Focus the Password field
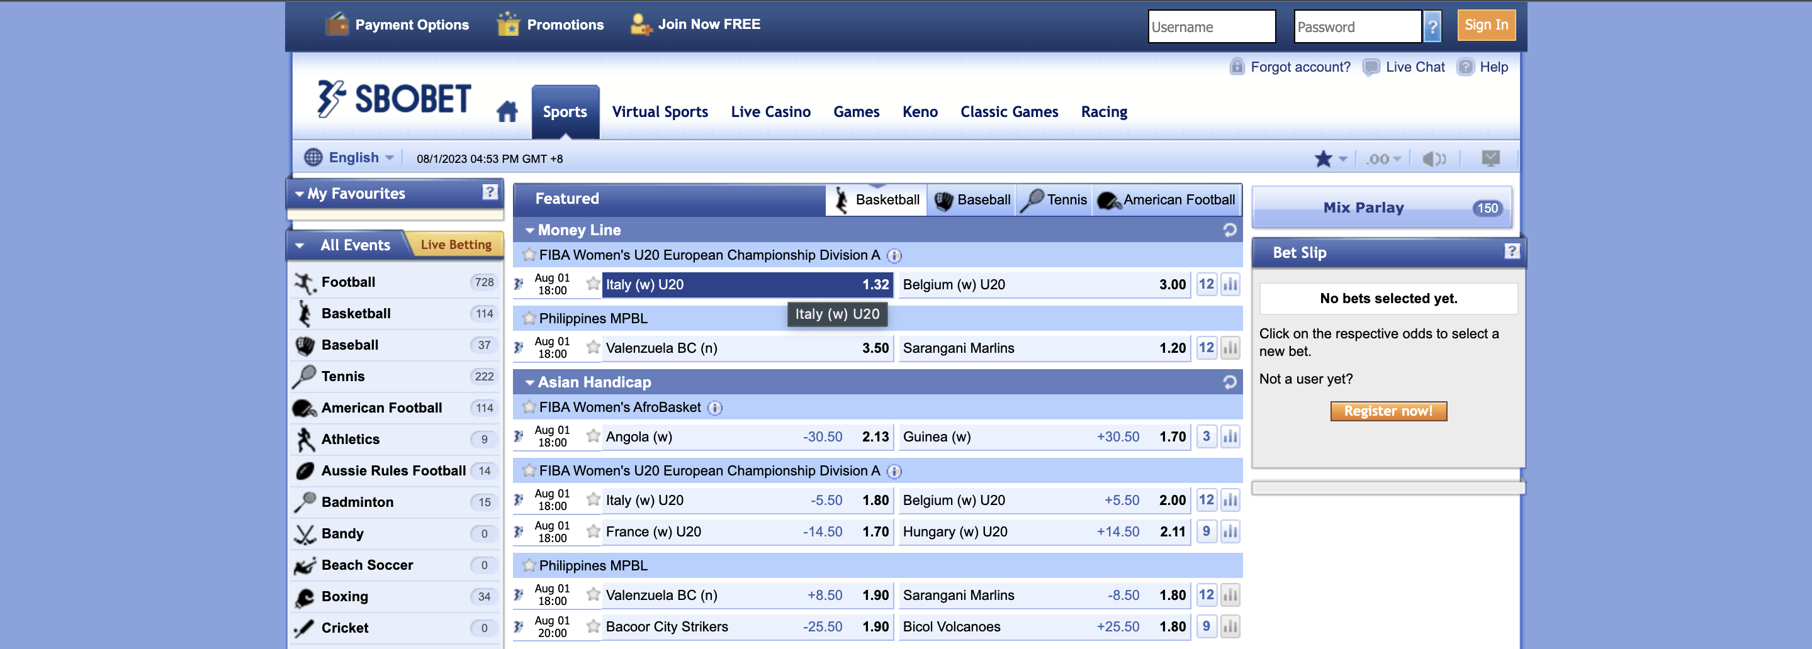Viewport: 1812px width, 649px height. pos(1357,26)
